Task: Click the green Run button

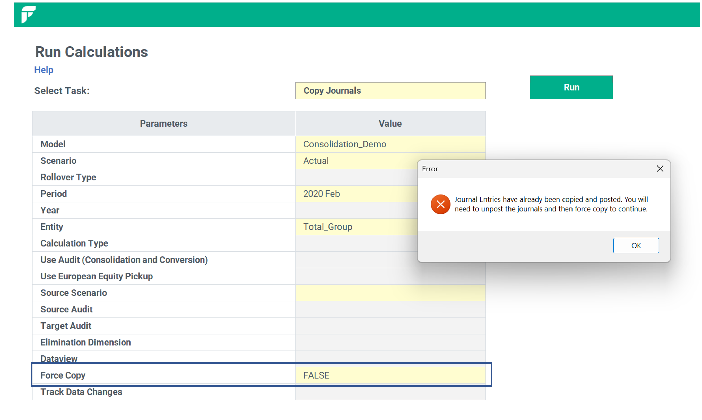Action: 571,87
